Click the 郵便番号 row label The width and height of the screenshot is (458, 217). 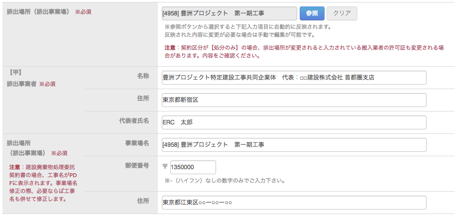click(x=136, y=165)
